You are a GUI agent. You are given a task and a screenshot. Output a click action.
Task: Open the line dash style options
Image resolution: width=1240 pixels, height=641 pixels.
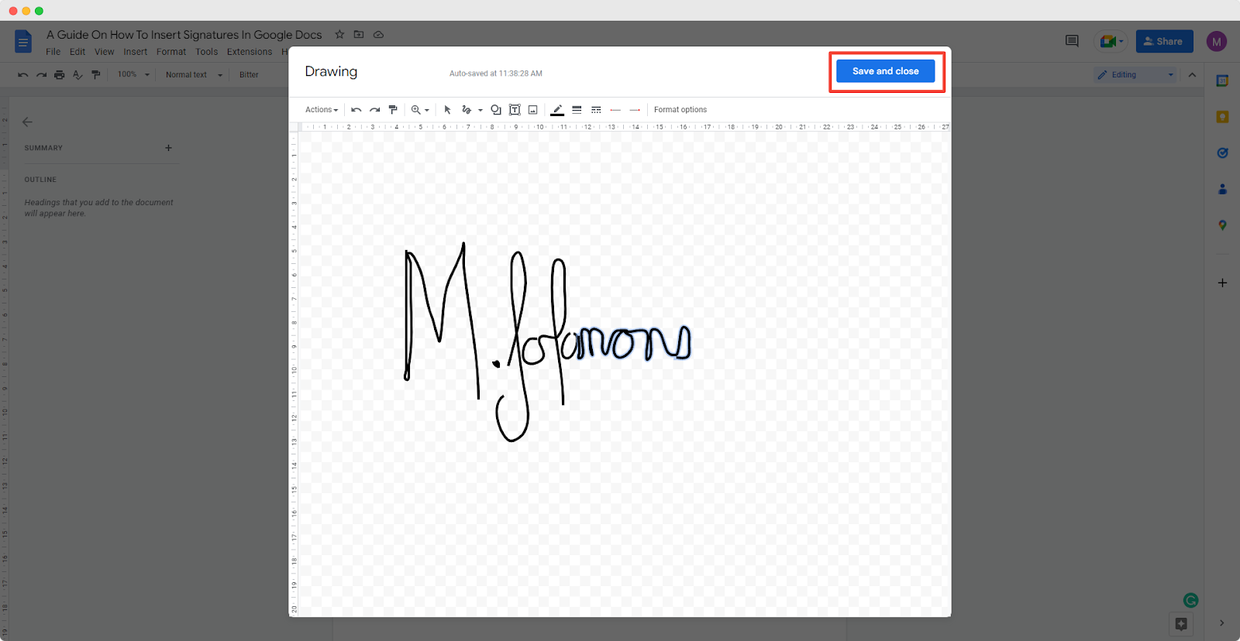596,110
